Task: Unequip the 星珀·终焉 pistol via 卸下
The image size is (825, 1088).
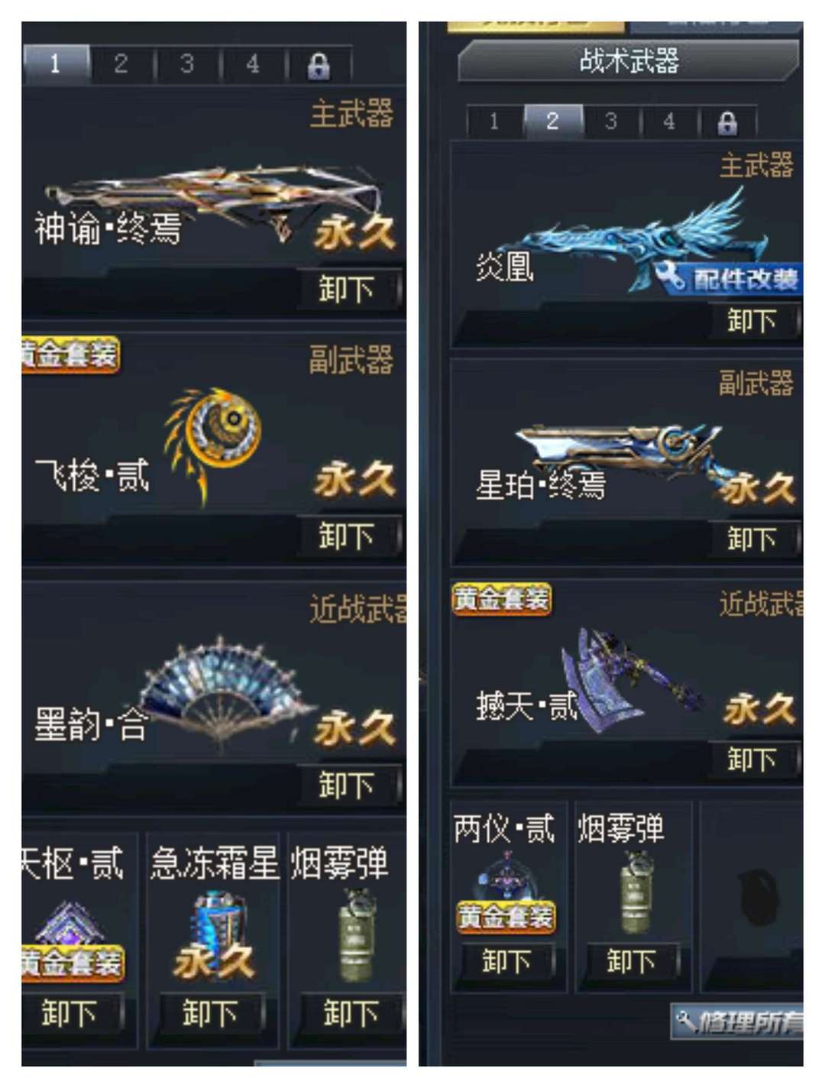Action: click(x=753, y=539)
